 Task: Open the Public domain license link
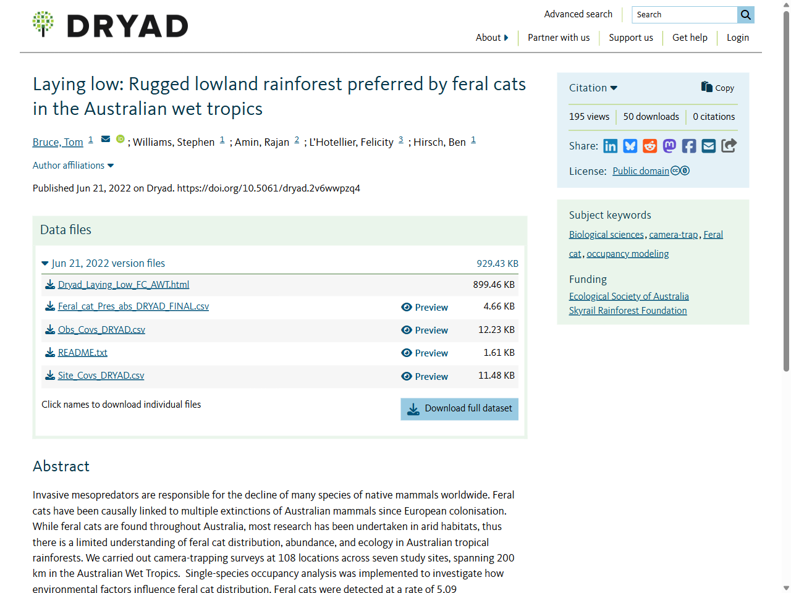641,171
